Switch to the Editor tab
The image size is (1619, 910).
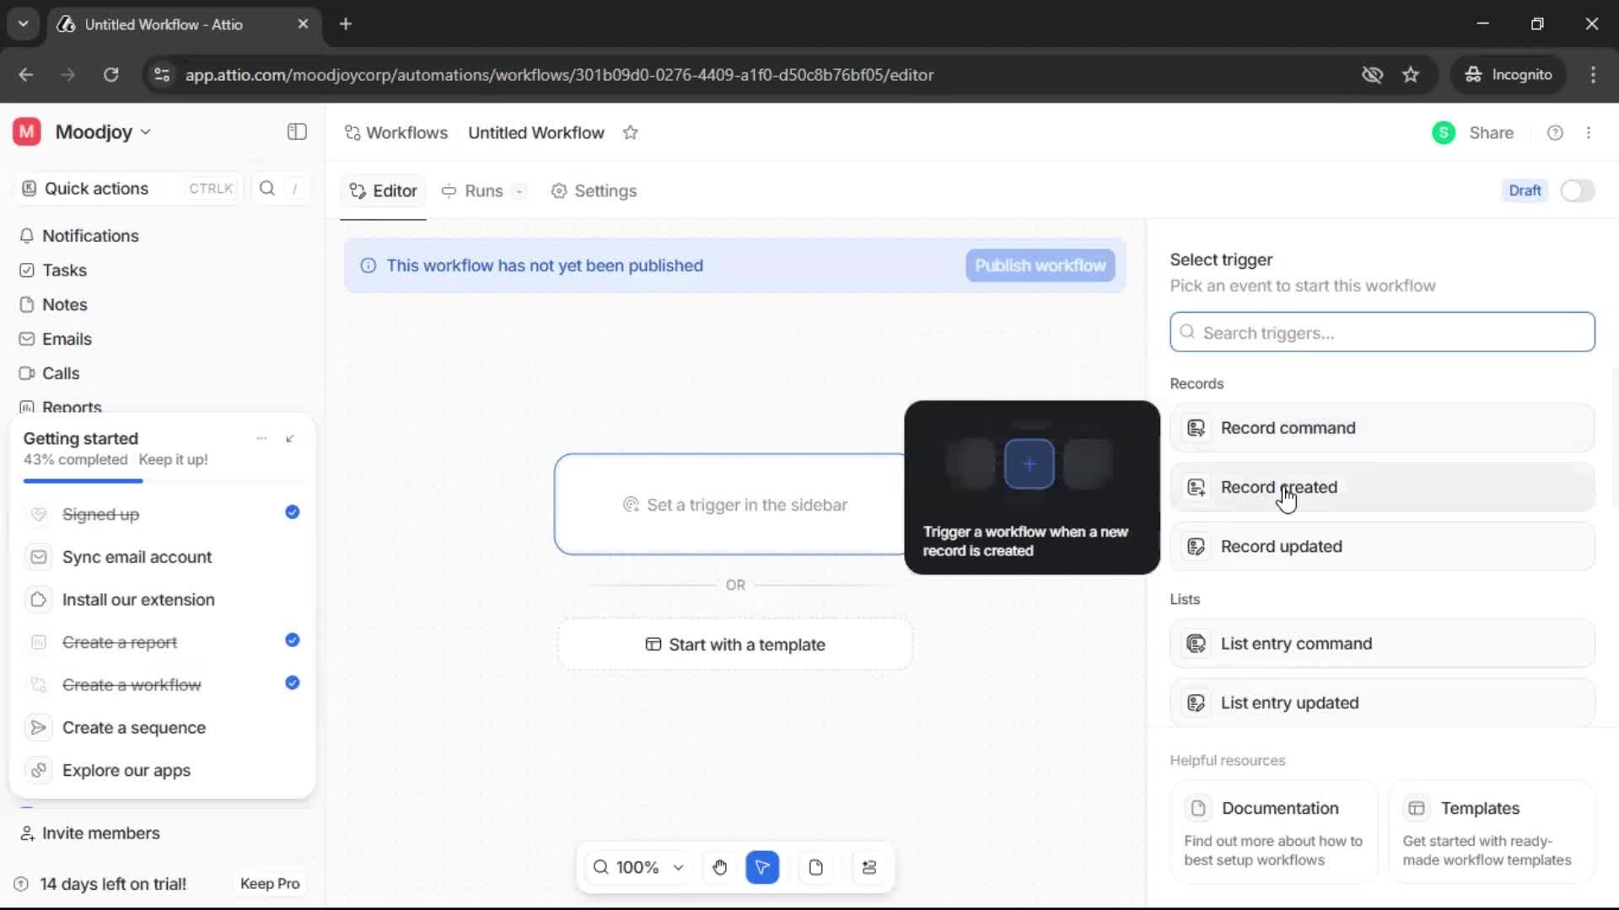coord(382,190)
